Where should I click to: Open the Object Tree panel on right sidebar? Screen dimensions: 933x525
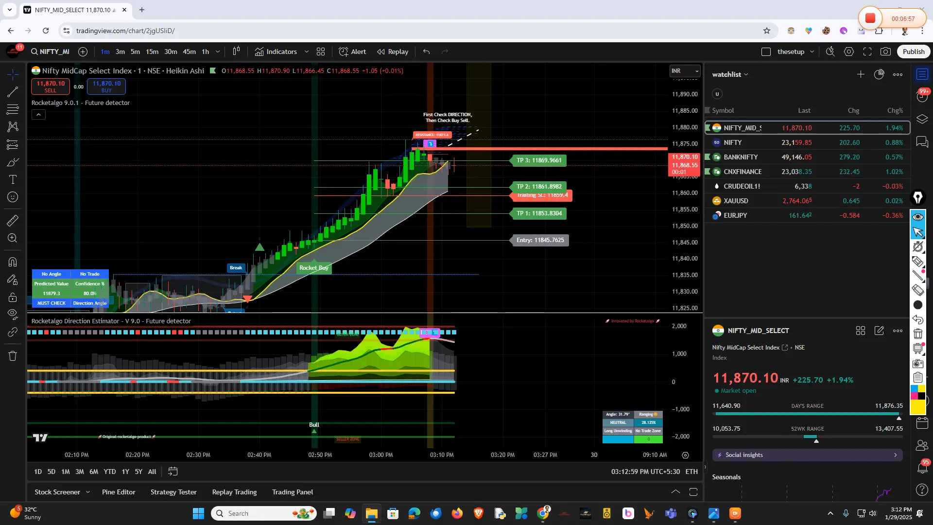922,119
